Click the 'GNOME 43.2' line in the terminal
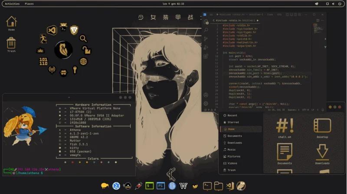This screenshot has height=194, width=347. coord(79,137)
